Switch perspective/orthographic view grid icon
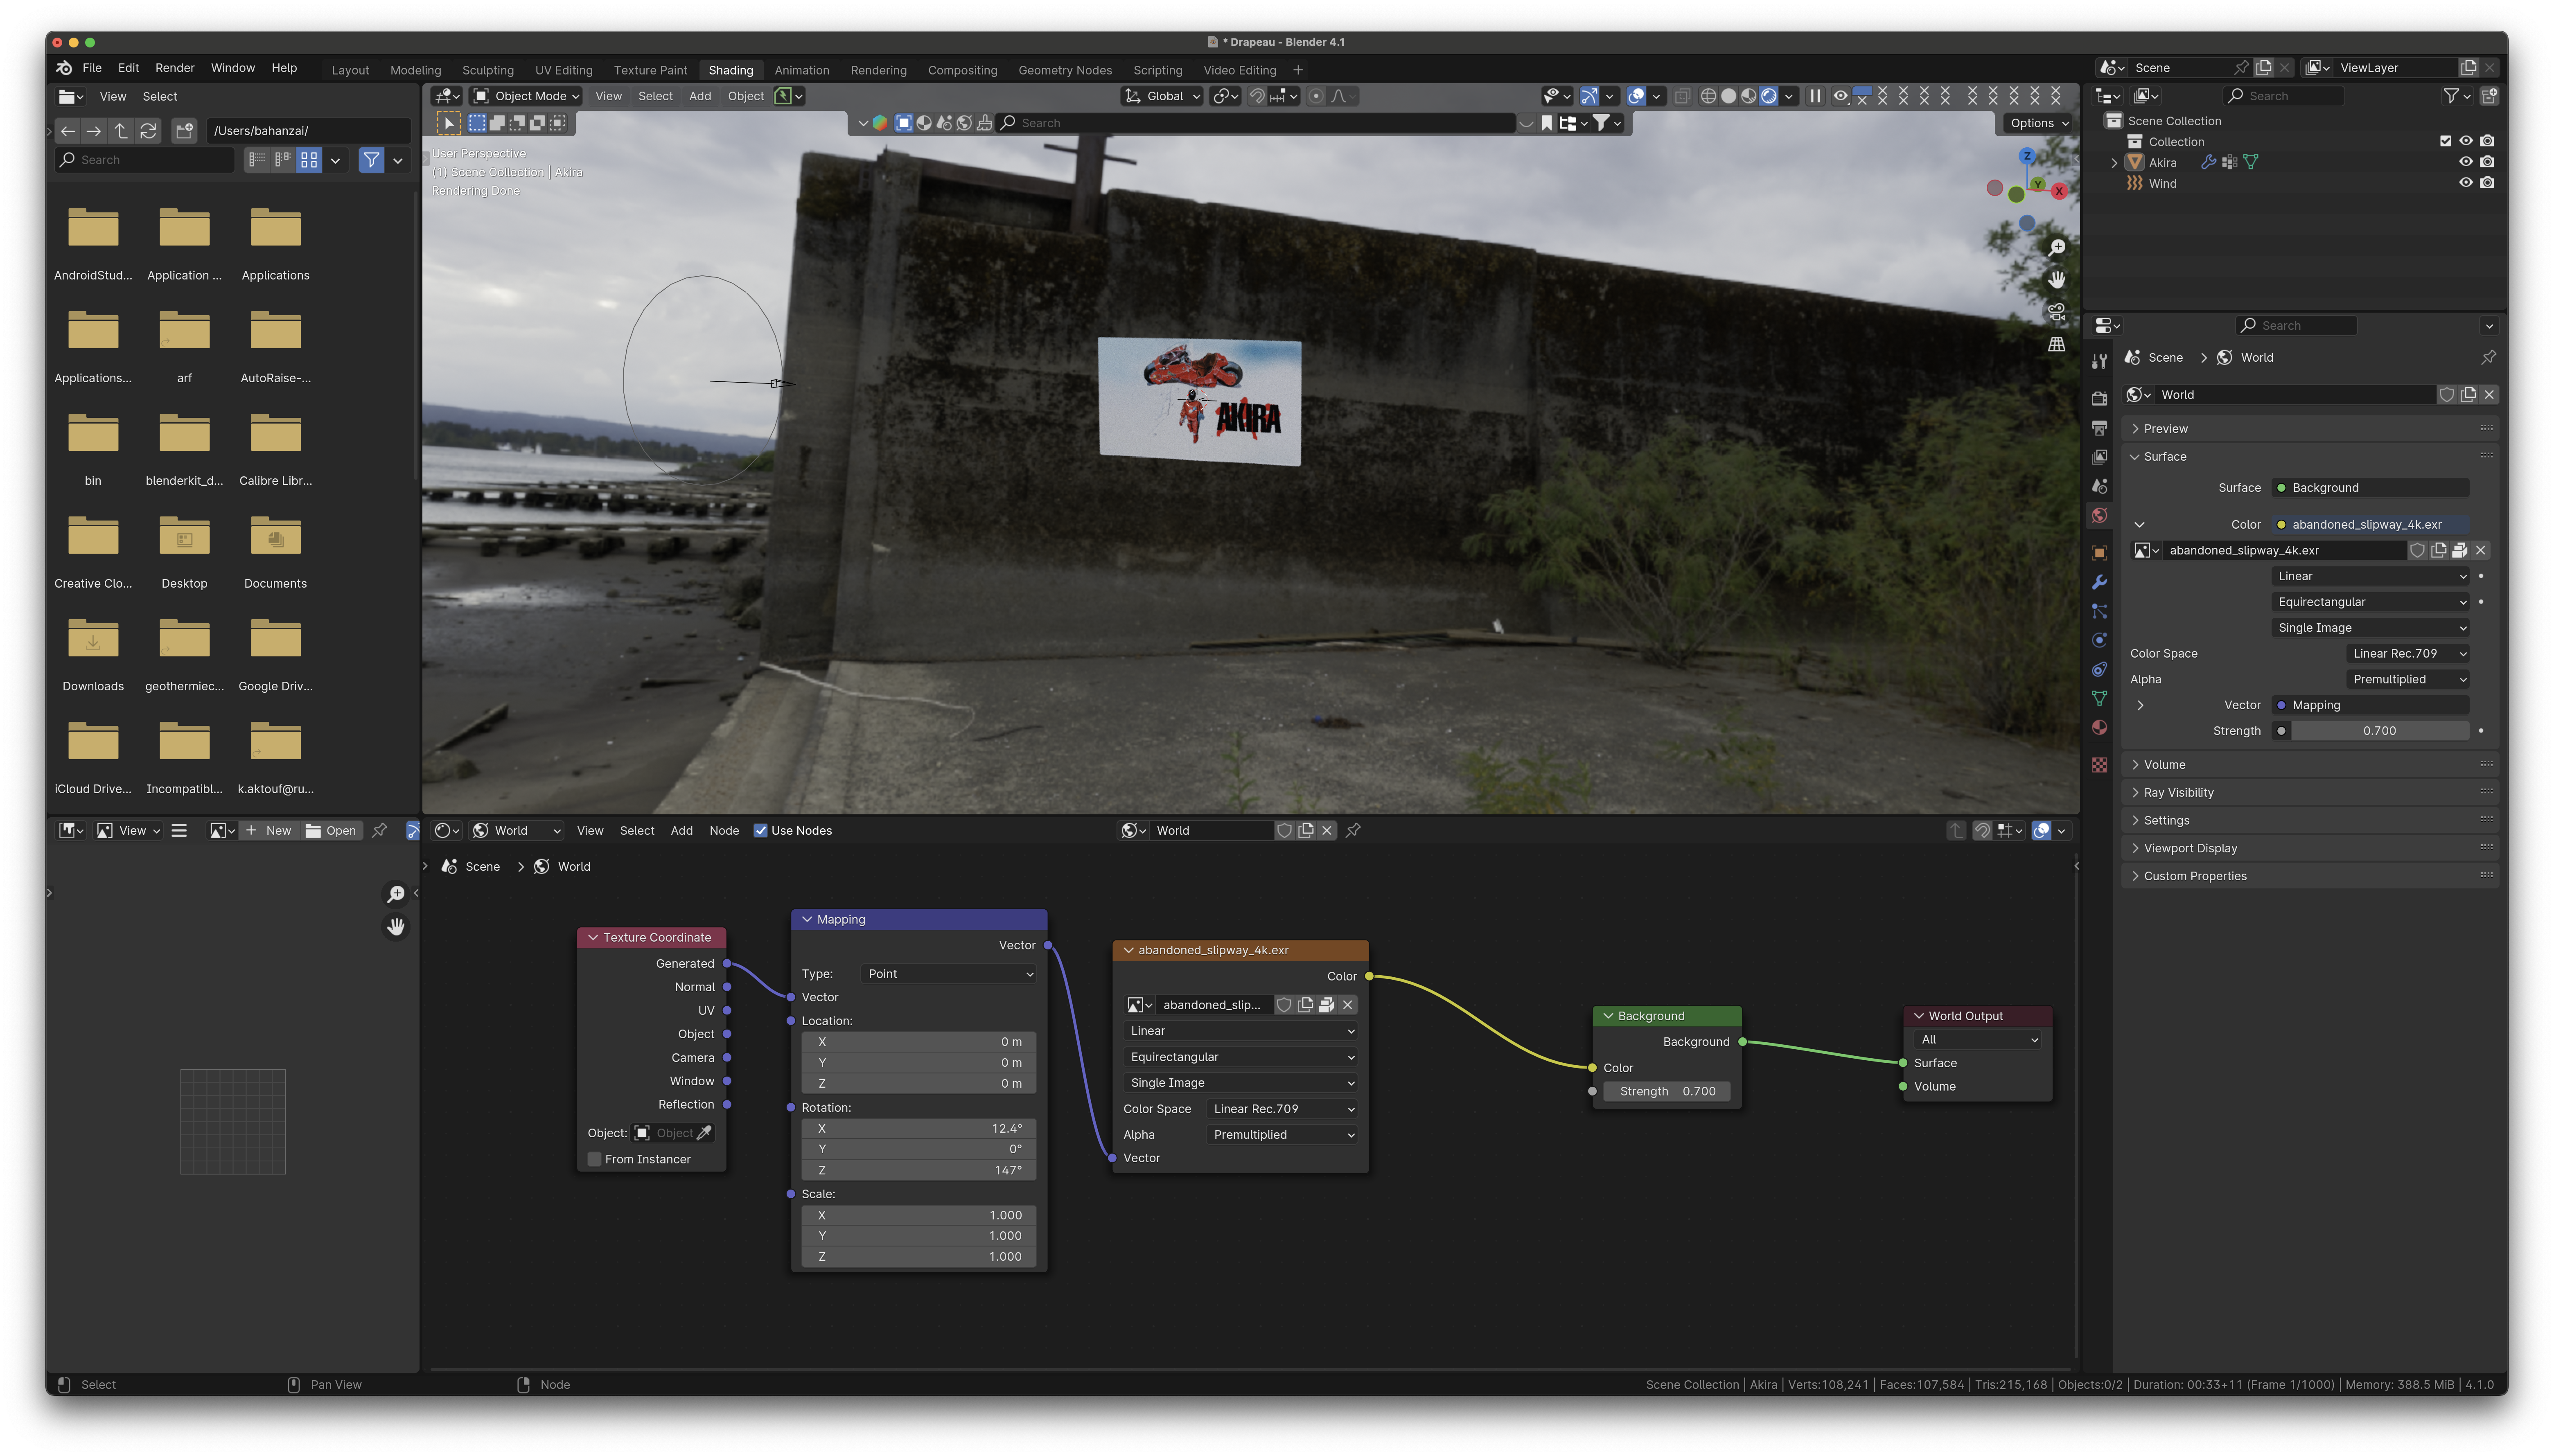2554x1456 pixels. click(x=2056, y=344)
